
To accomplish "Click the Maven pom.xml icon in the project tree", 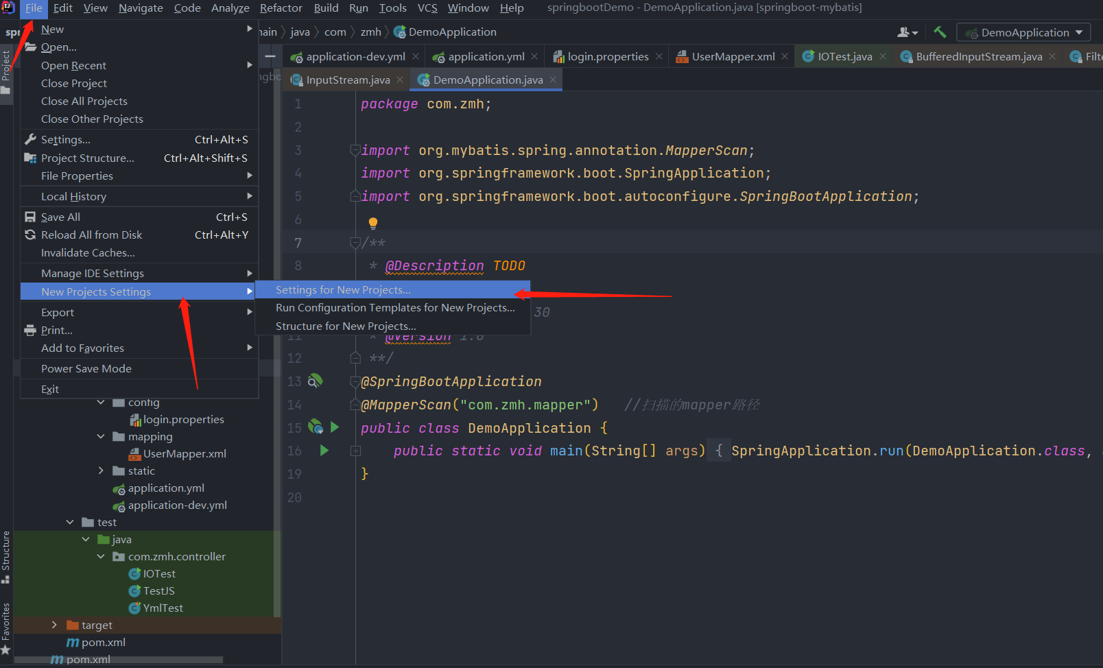I will click(73, 642).
